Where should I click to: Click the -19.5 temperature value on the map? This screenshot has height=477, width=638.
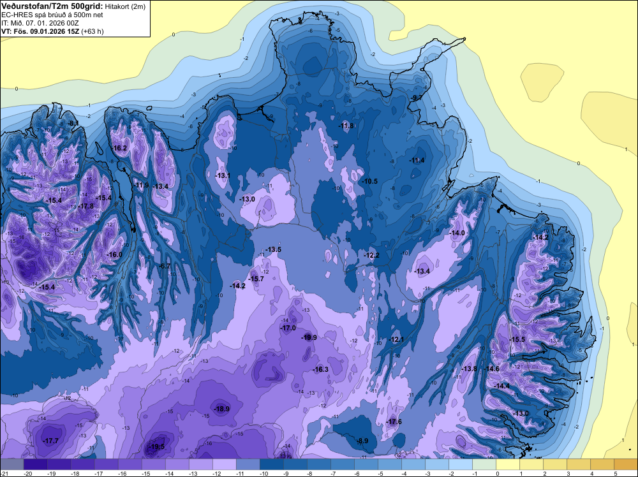157,446
